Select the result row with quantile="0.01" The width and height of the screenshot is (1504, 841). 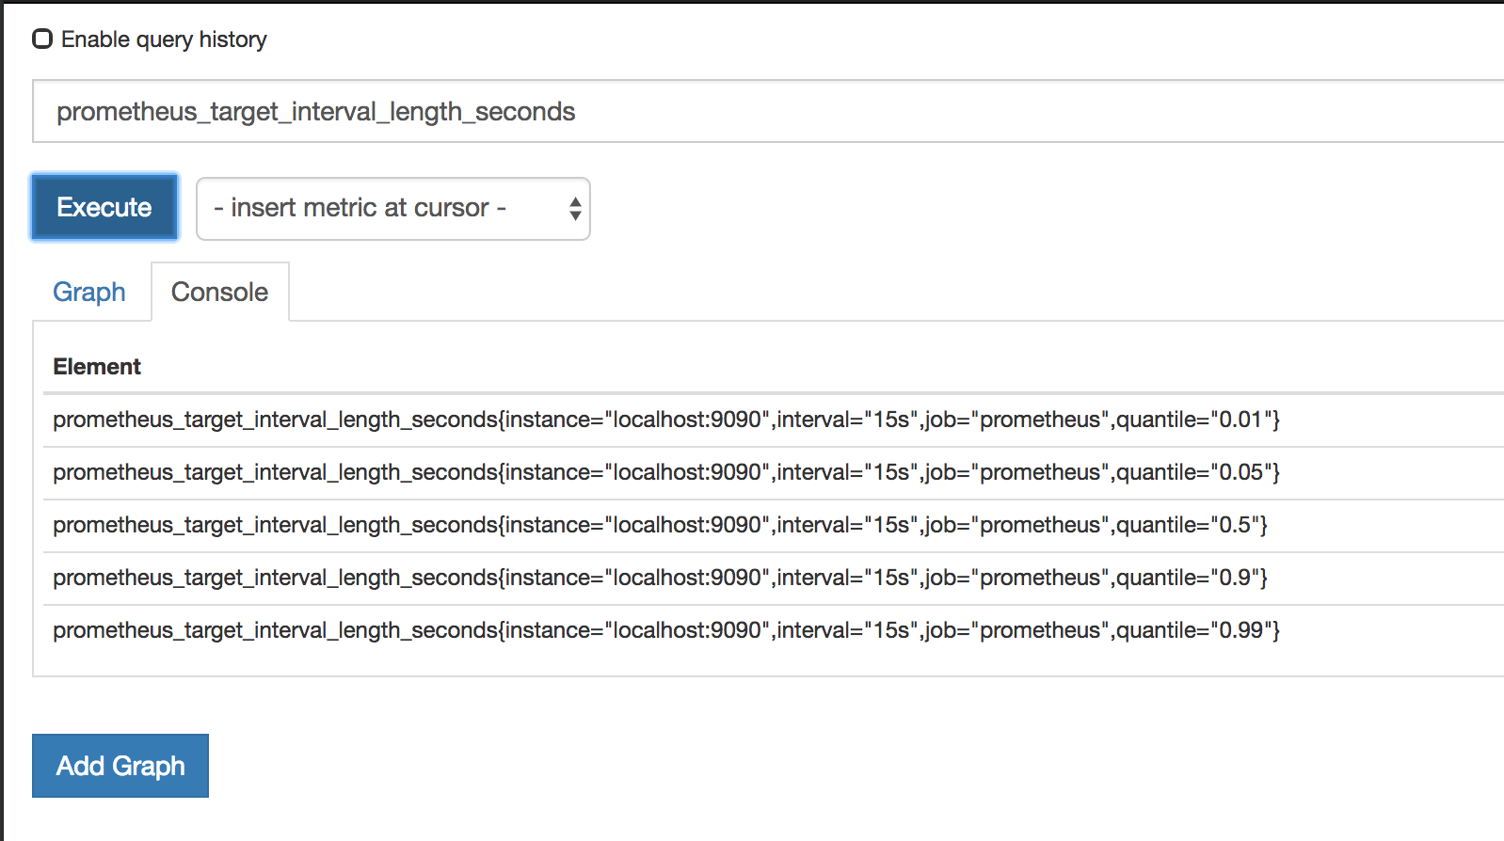click(x=774, y=420)
